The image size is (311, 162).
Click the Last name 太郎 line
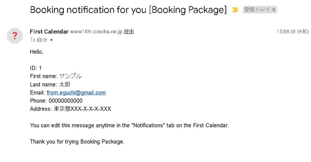50,84
